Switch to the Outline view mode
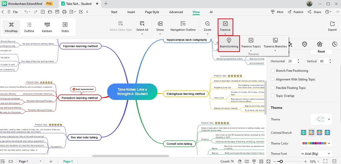Screen dimensions: 341x164 click(29, 27)
